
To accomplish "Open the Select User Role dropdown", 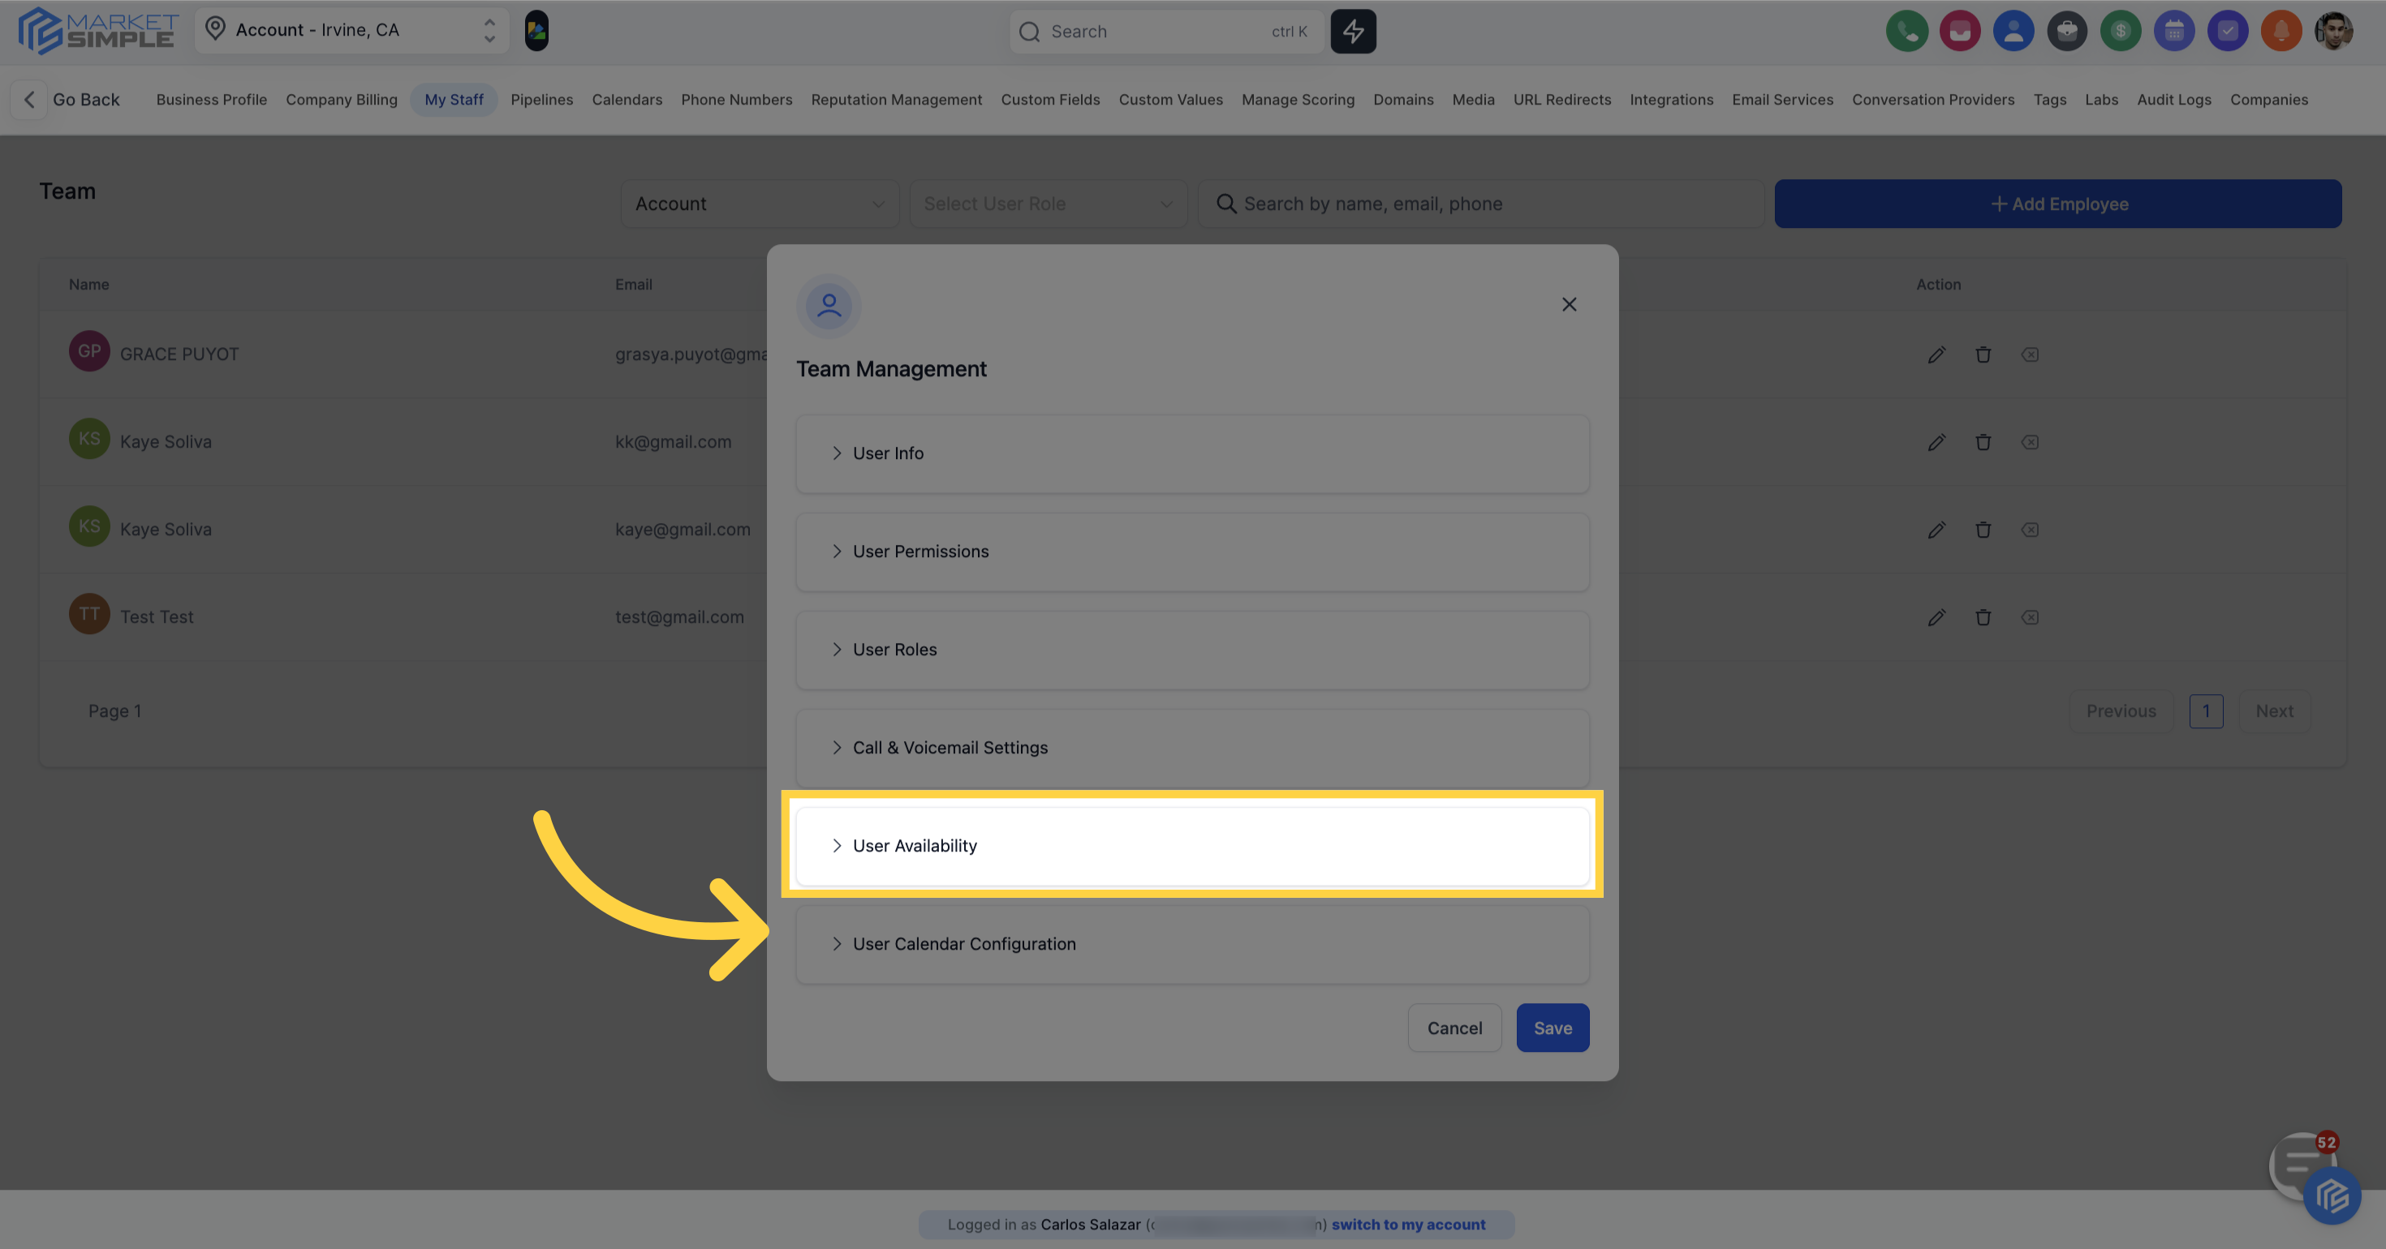I will [1048, 204].
